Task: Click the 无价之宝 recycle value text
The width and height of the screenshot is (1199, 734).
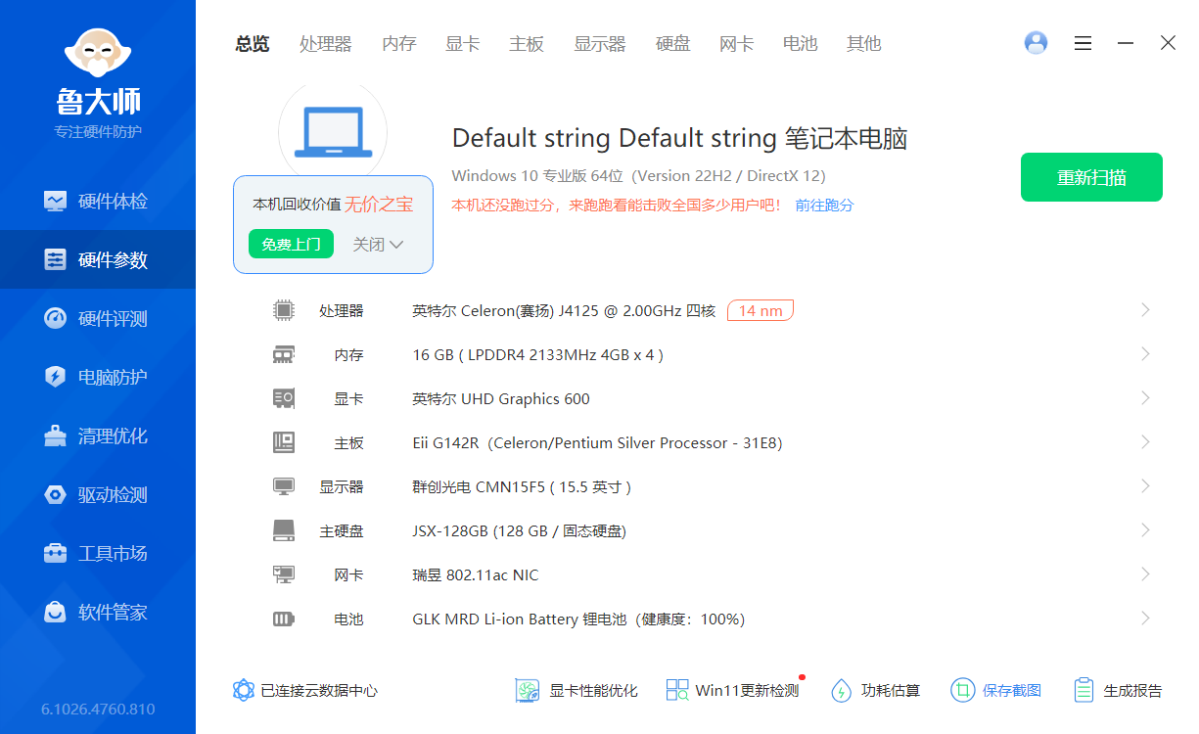Action: coord(379,204)
